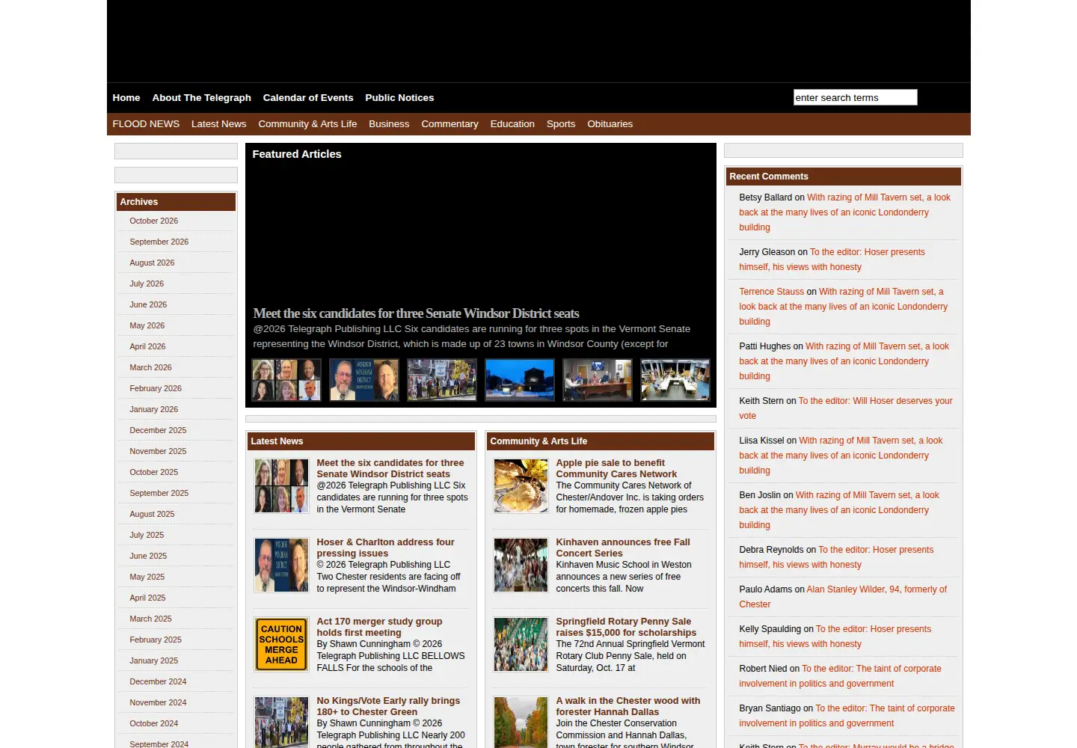Open Public Notices page
Screen dimensions: 1077x748
(399, 98)
